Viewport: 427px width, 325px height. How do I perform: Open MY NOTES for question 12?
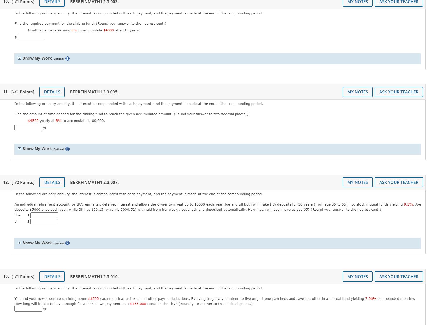click(358, 182)
